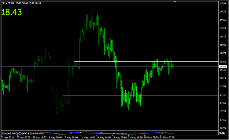This screenshot has width=229, height=140.
Task: Click the 17.35 price axis label
Action: 223,111
